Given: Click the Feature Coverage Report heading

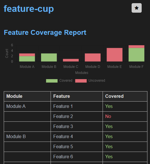Looking at the screenshot, I should [x=45, y=33].
